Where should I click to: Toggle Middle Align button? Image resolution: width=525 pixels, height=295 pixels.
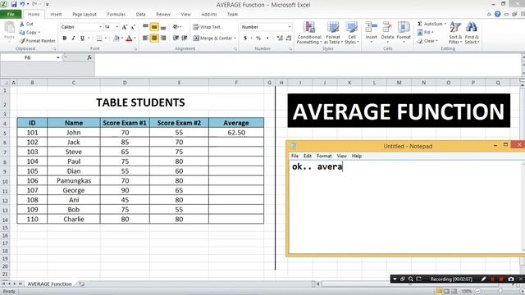point(154,27)
